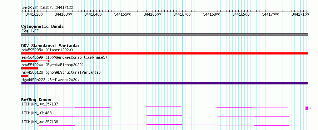
Task: Click ruler position 34416400
Action: 93,14
